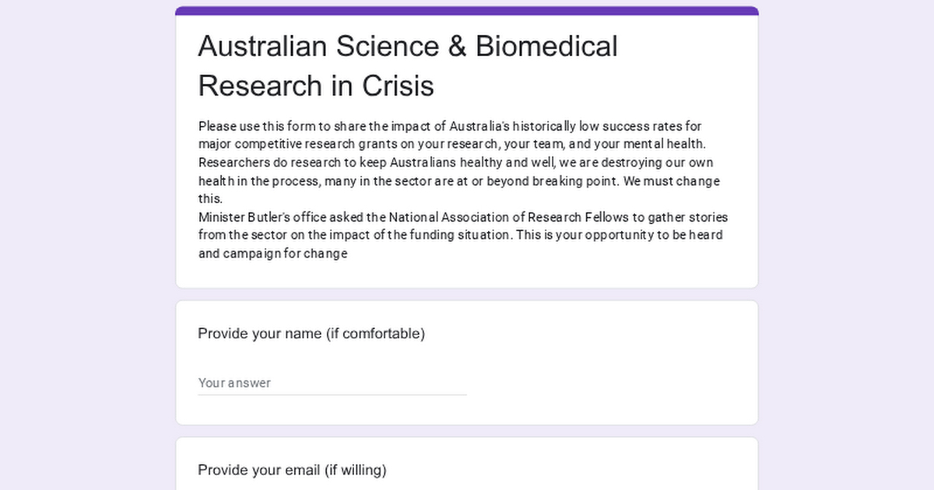Click the "Provide your email (if willing)" question label
The width and height of the screenshot is (934, 490).
(x=292, y=470)
